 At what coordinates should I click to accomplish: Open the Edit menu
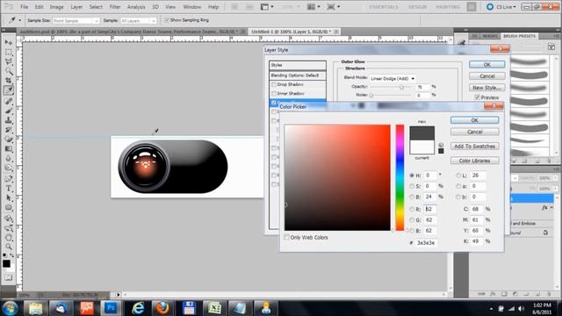pos(39,7)
